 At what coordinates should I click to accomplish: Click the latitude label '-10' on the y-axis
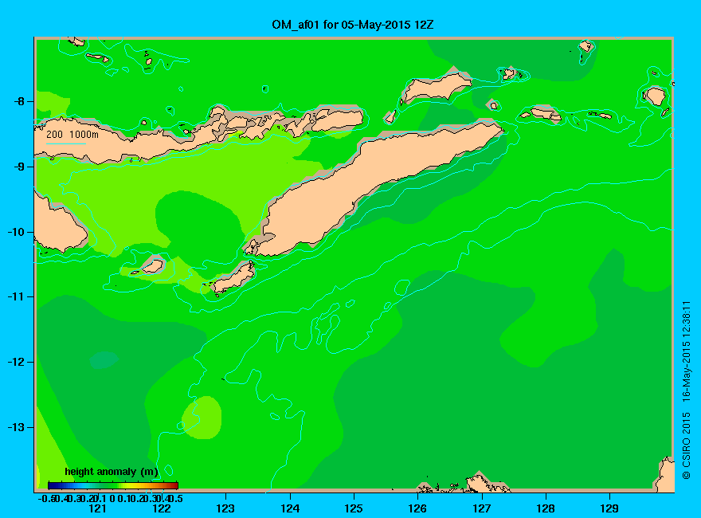point(16,232)
